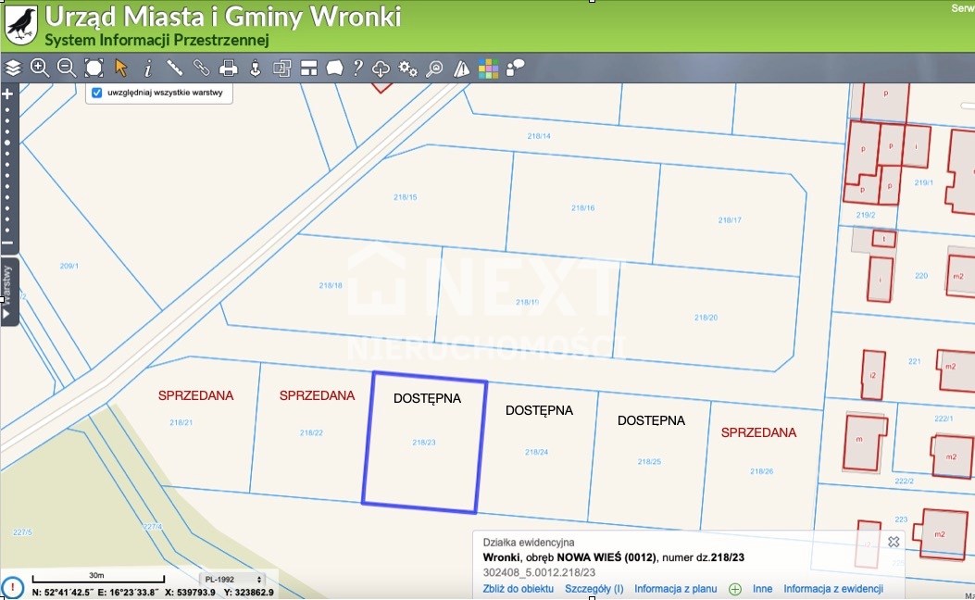
Task: Choose the info identify tool
Action: point(147,68)
